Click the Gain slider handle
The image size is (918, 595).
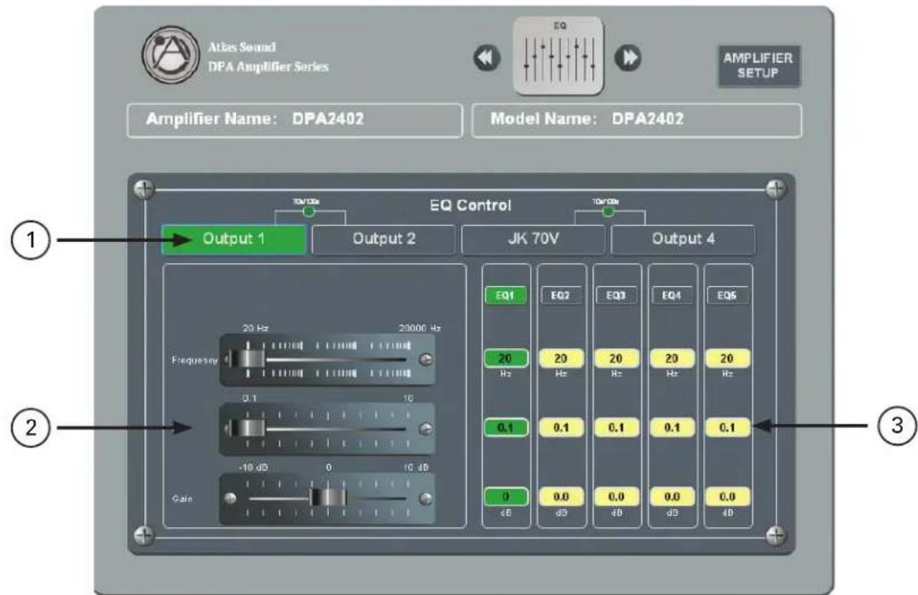click(327, 497)
